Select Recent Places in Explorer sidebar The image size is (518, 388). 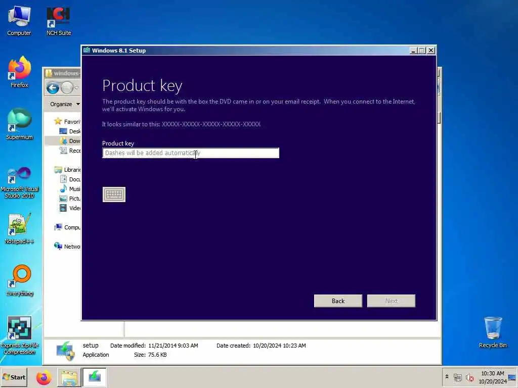pyautogui.click(x=70, y=151)
